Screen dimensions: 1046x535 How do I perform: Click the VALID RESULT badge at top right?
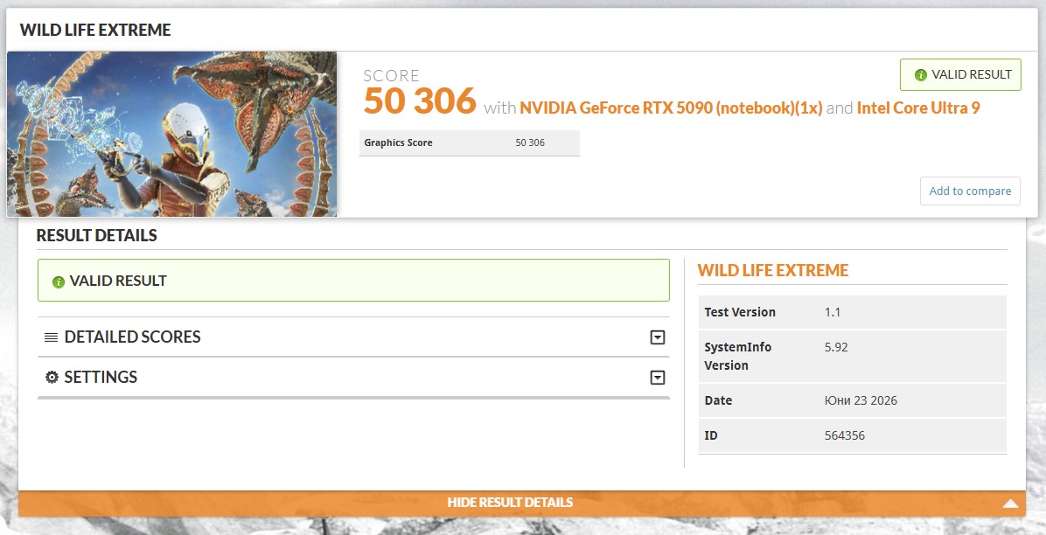coord(960,74)
